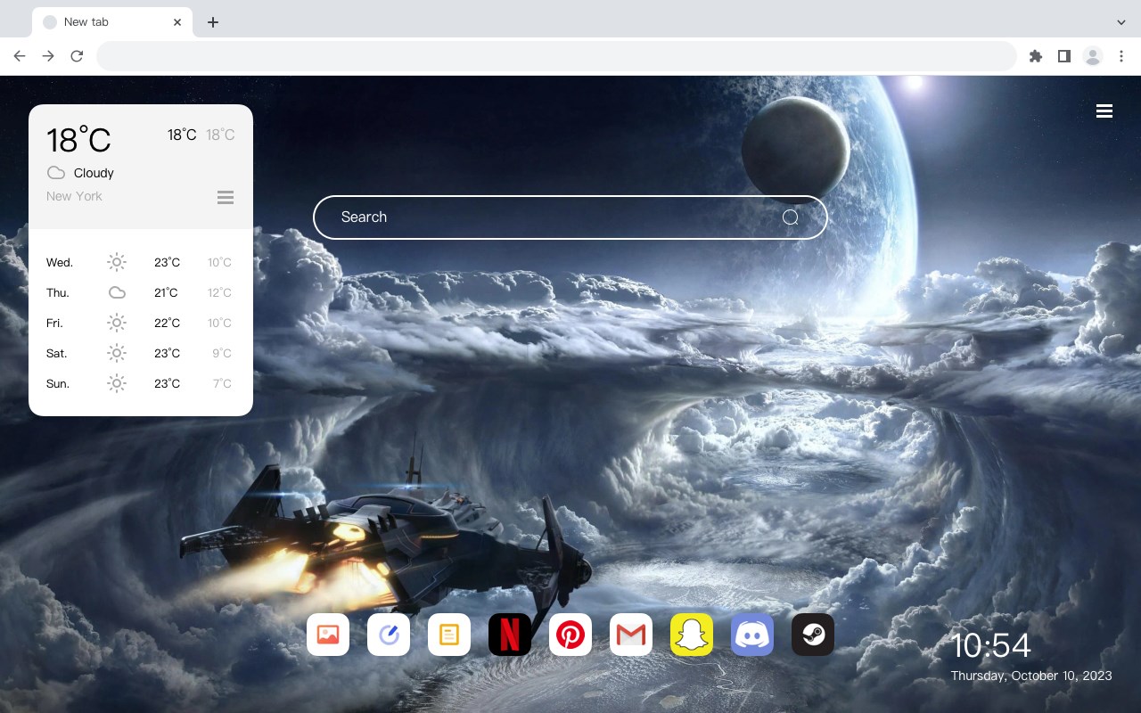Screen dimensions: 1141x713
Task: Open the Snapchat shortcut
Action: coord(692,635)
